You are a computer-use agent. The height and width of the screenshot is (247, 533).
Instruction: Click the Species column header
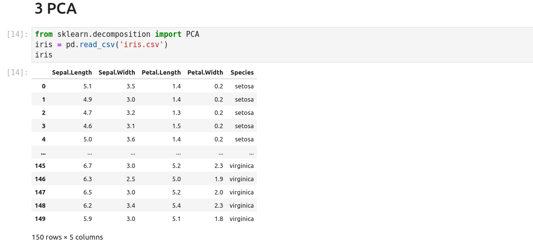[242, 73]
